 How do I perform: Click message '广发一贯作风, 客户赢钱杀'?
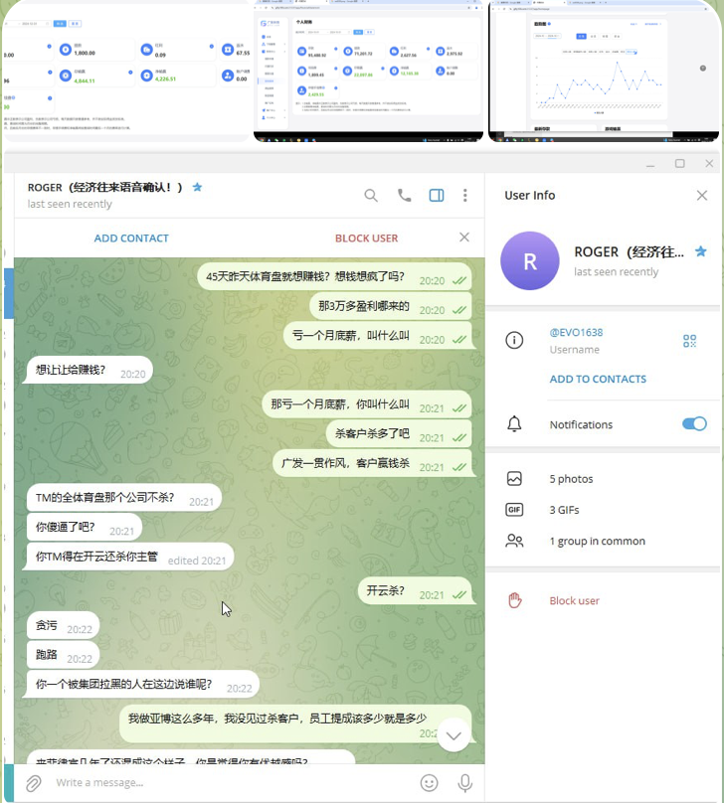[x=372, y=463]
